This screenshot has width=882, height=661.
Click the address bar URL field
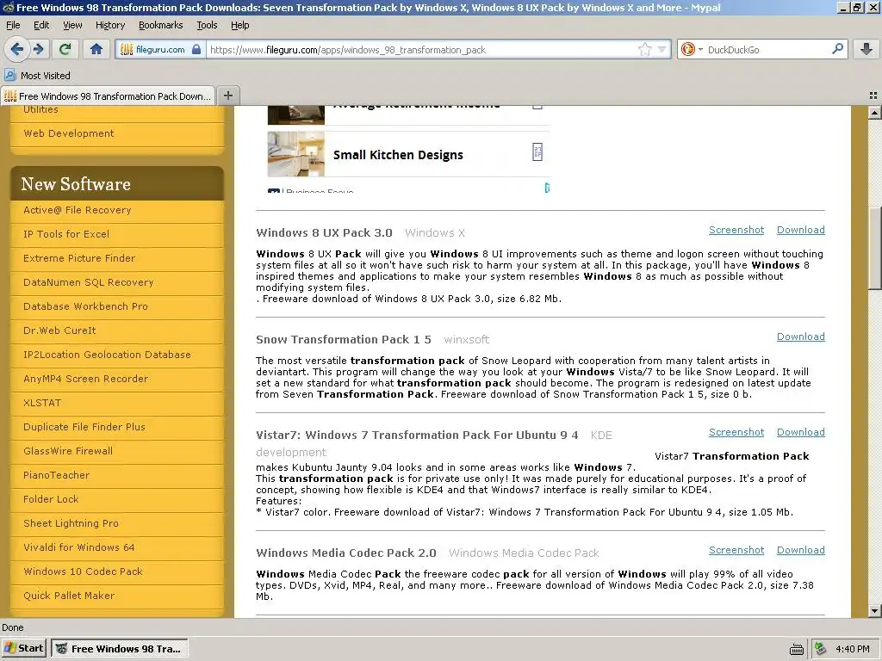(x=422, y=49)
